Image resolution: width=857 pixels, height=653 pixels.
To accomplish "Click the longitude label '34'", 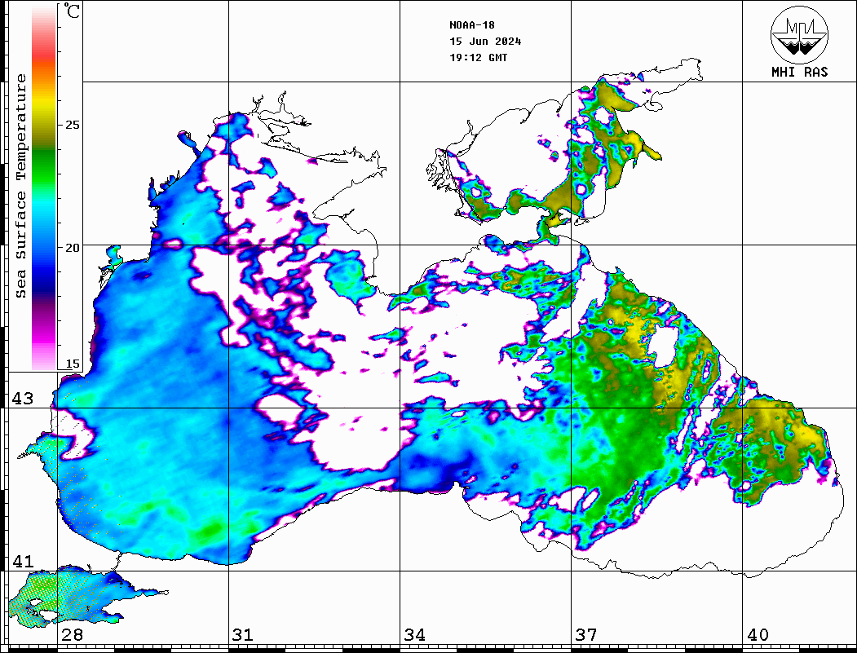I will 414,635.
